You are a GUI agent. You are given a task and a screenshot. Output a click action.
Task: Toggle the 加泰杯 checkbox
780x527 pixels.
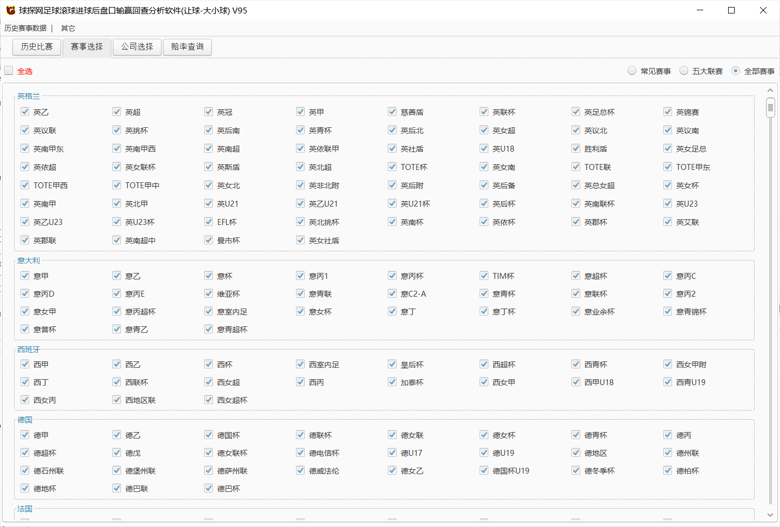(x=392, y=382)
